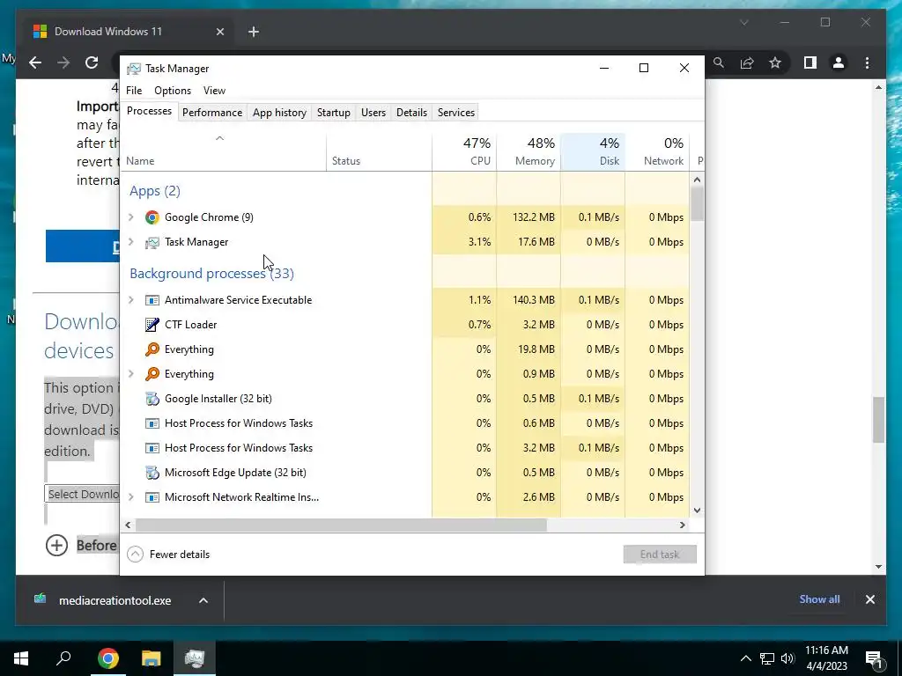Click Chrome's reload page icon
This screenshot has width=902, height=676.
point(92,62)
